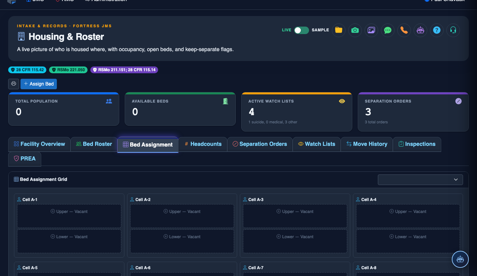Open the folder icon in header
This screenshot has height=276, width=477.
tap(339, 30)
